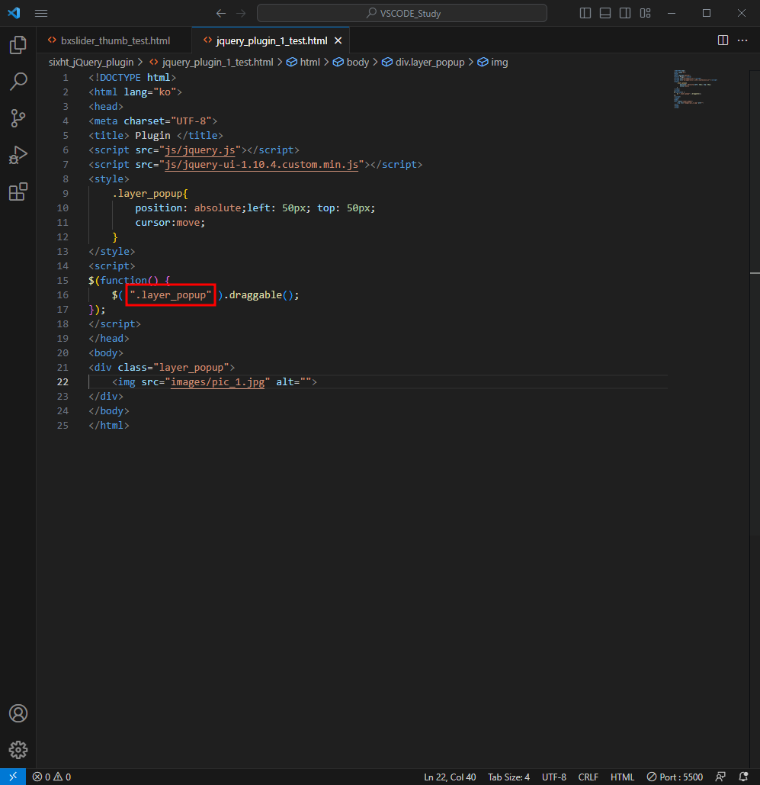Click line number 22 in the gutter

(62, 381)
